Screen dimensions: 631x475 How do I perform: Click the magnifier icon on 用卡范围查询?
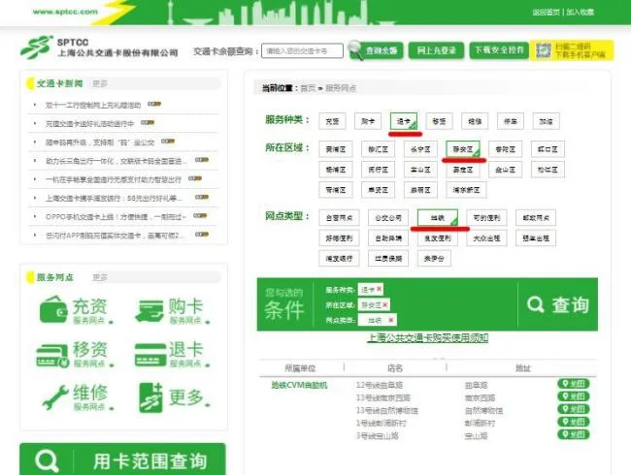pyautogui.click(x=47, y=460)
